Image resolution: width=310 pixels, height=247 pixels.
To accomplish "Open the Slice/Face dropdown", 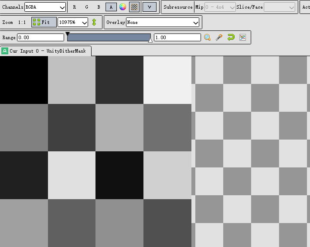I will click(x=279, y=7).
